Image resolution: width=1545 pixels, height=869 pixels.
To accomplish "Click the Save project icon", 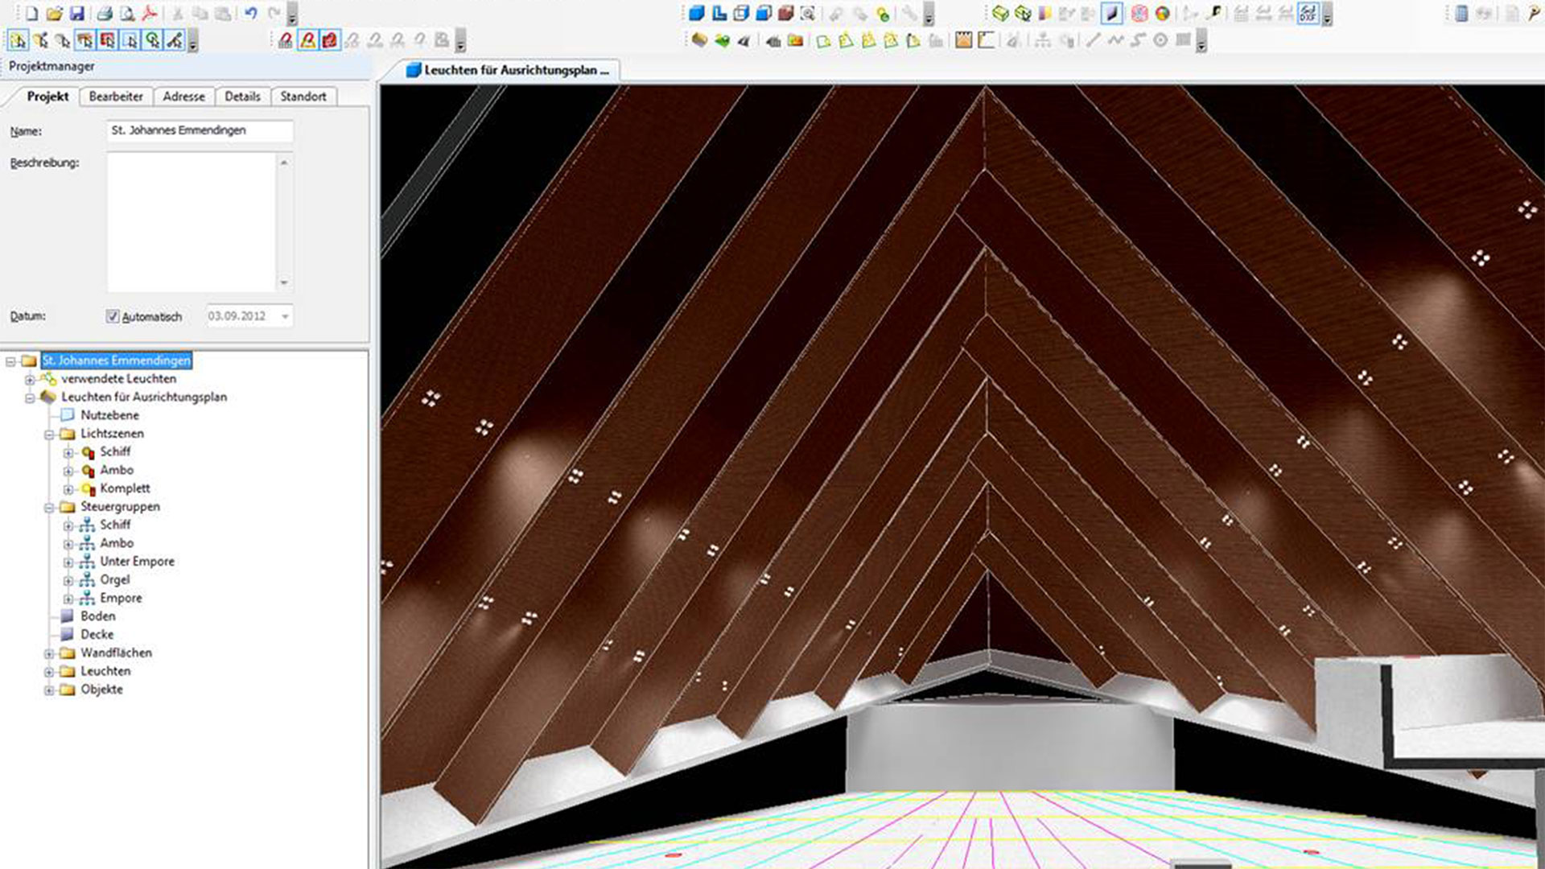I will (77, 14).
